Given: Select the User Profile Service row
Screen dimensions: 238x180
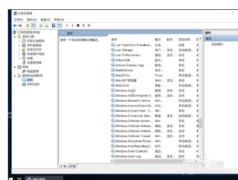Looking at the screenshot, I should [154, 55].
